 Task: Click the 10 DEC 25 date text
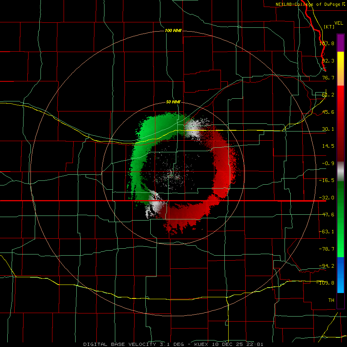click(227, 344)
